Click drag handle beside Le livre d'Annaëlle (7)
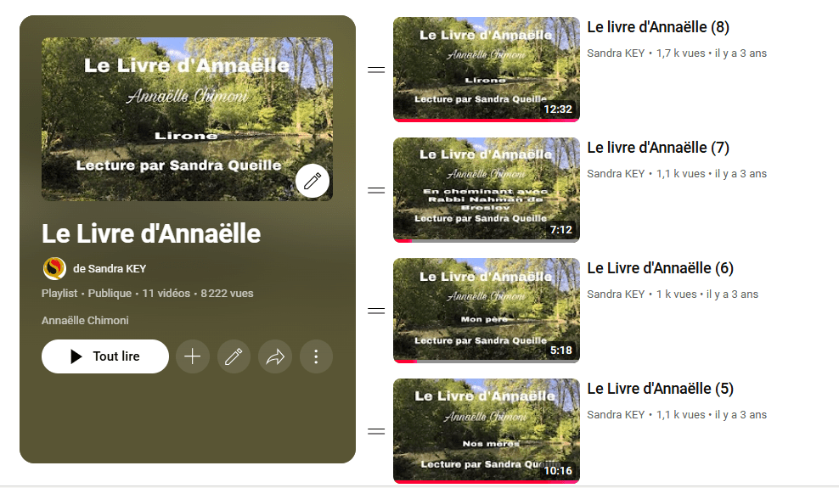Image resolution: width=839 pixels, height=488 pixels. click(376, 190)
